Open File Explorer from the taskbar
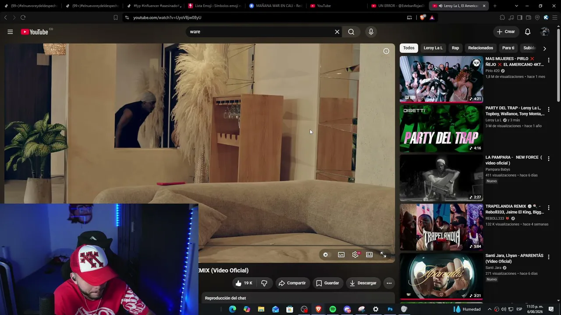Screen dimensions: 561x315 [x=261, y=309]
